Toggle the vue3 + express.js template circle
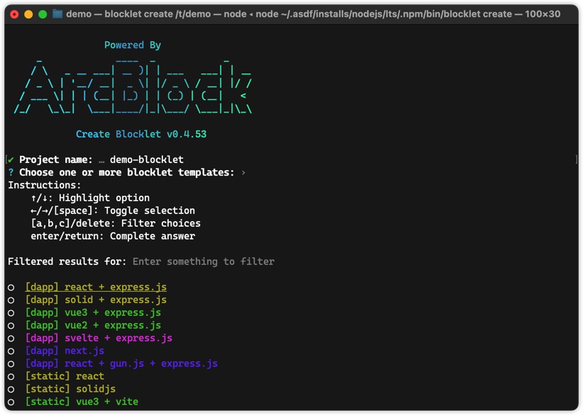Viewport: 583px width, 415px height. click(x=11, y=313)
